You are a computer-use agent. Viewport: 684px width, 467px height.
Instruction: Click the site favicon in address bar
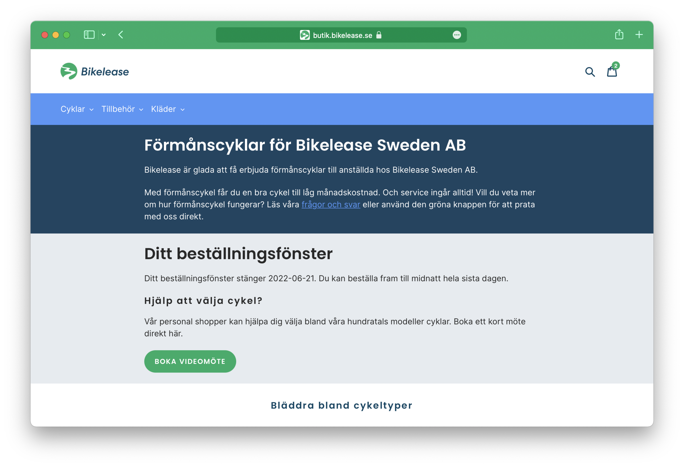click(x=305, y=35)
